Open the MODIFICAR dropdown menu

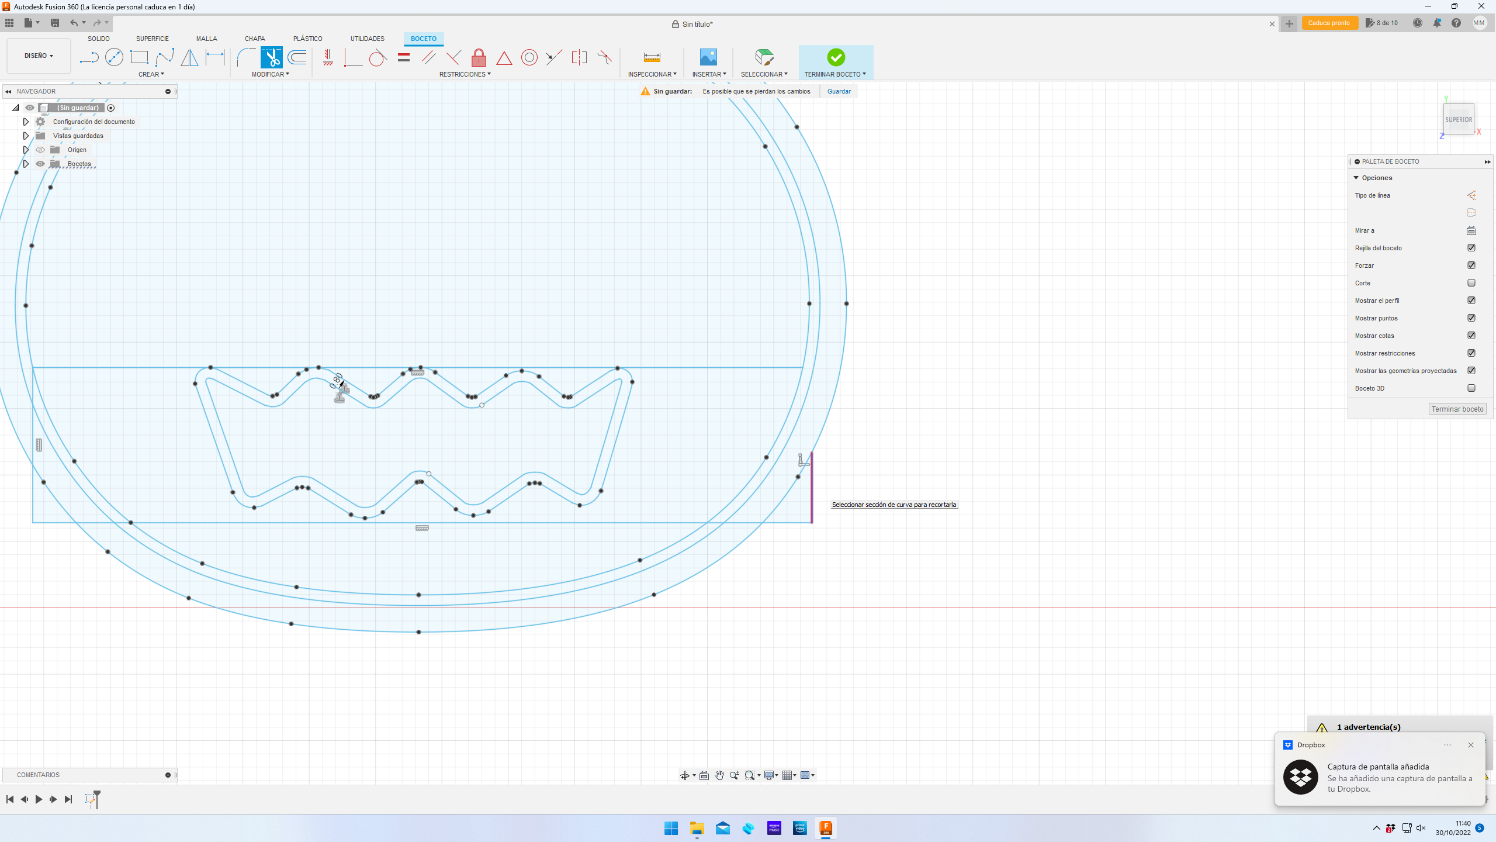(270, 74)
